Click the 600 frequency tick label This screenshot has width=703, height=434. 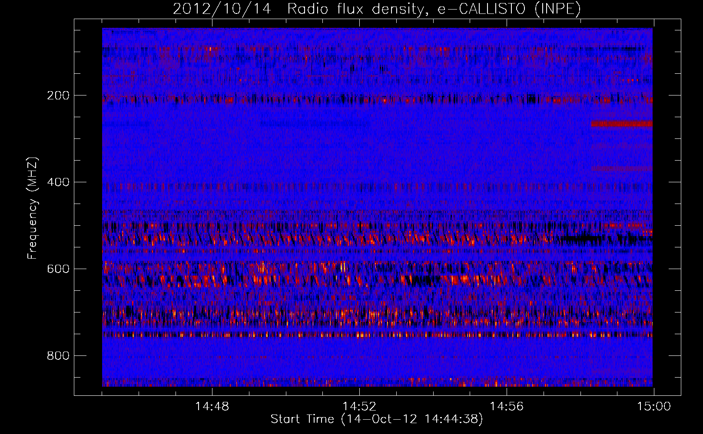coord(58,269)
